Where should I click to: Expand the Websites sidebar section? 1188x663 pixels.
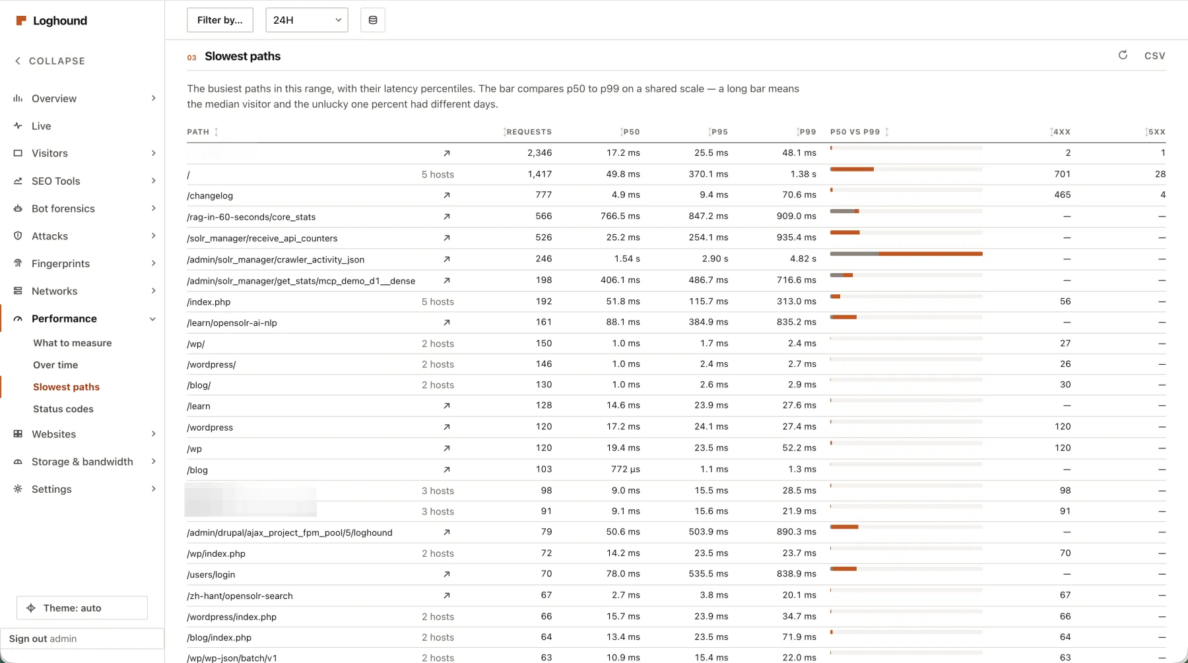(x=153, y=434)
